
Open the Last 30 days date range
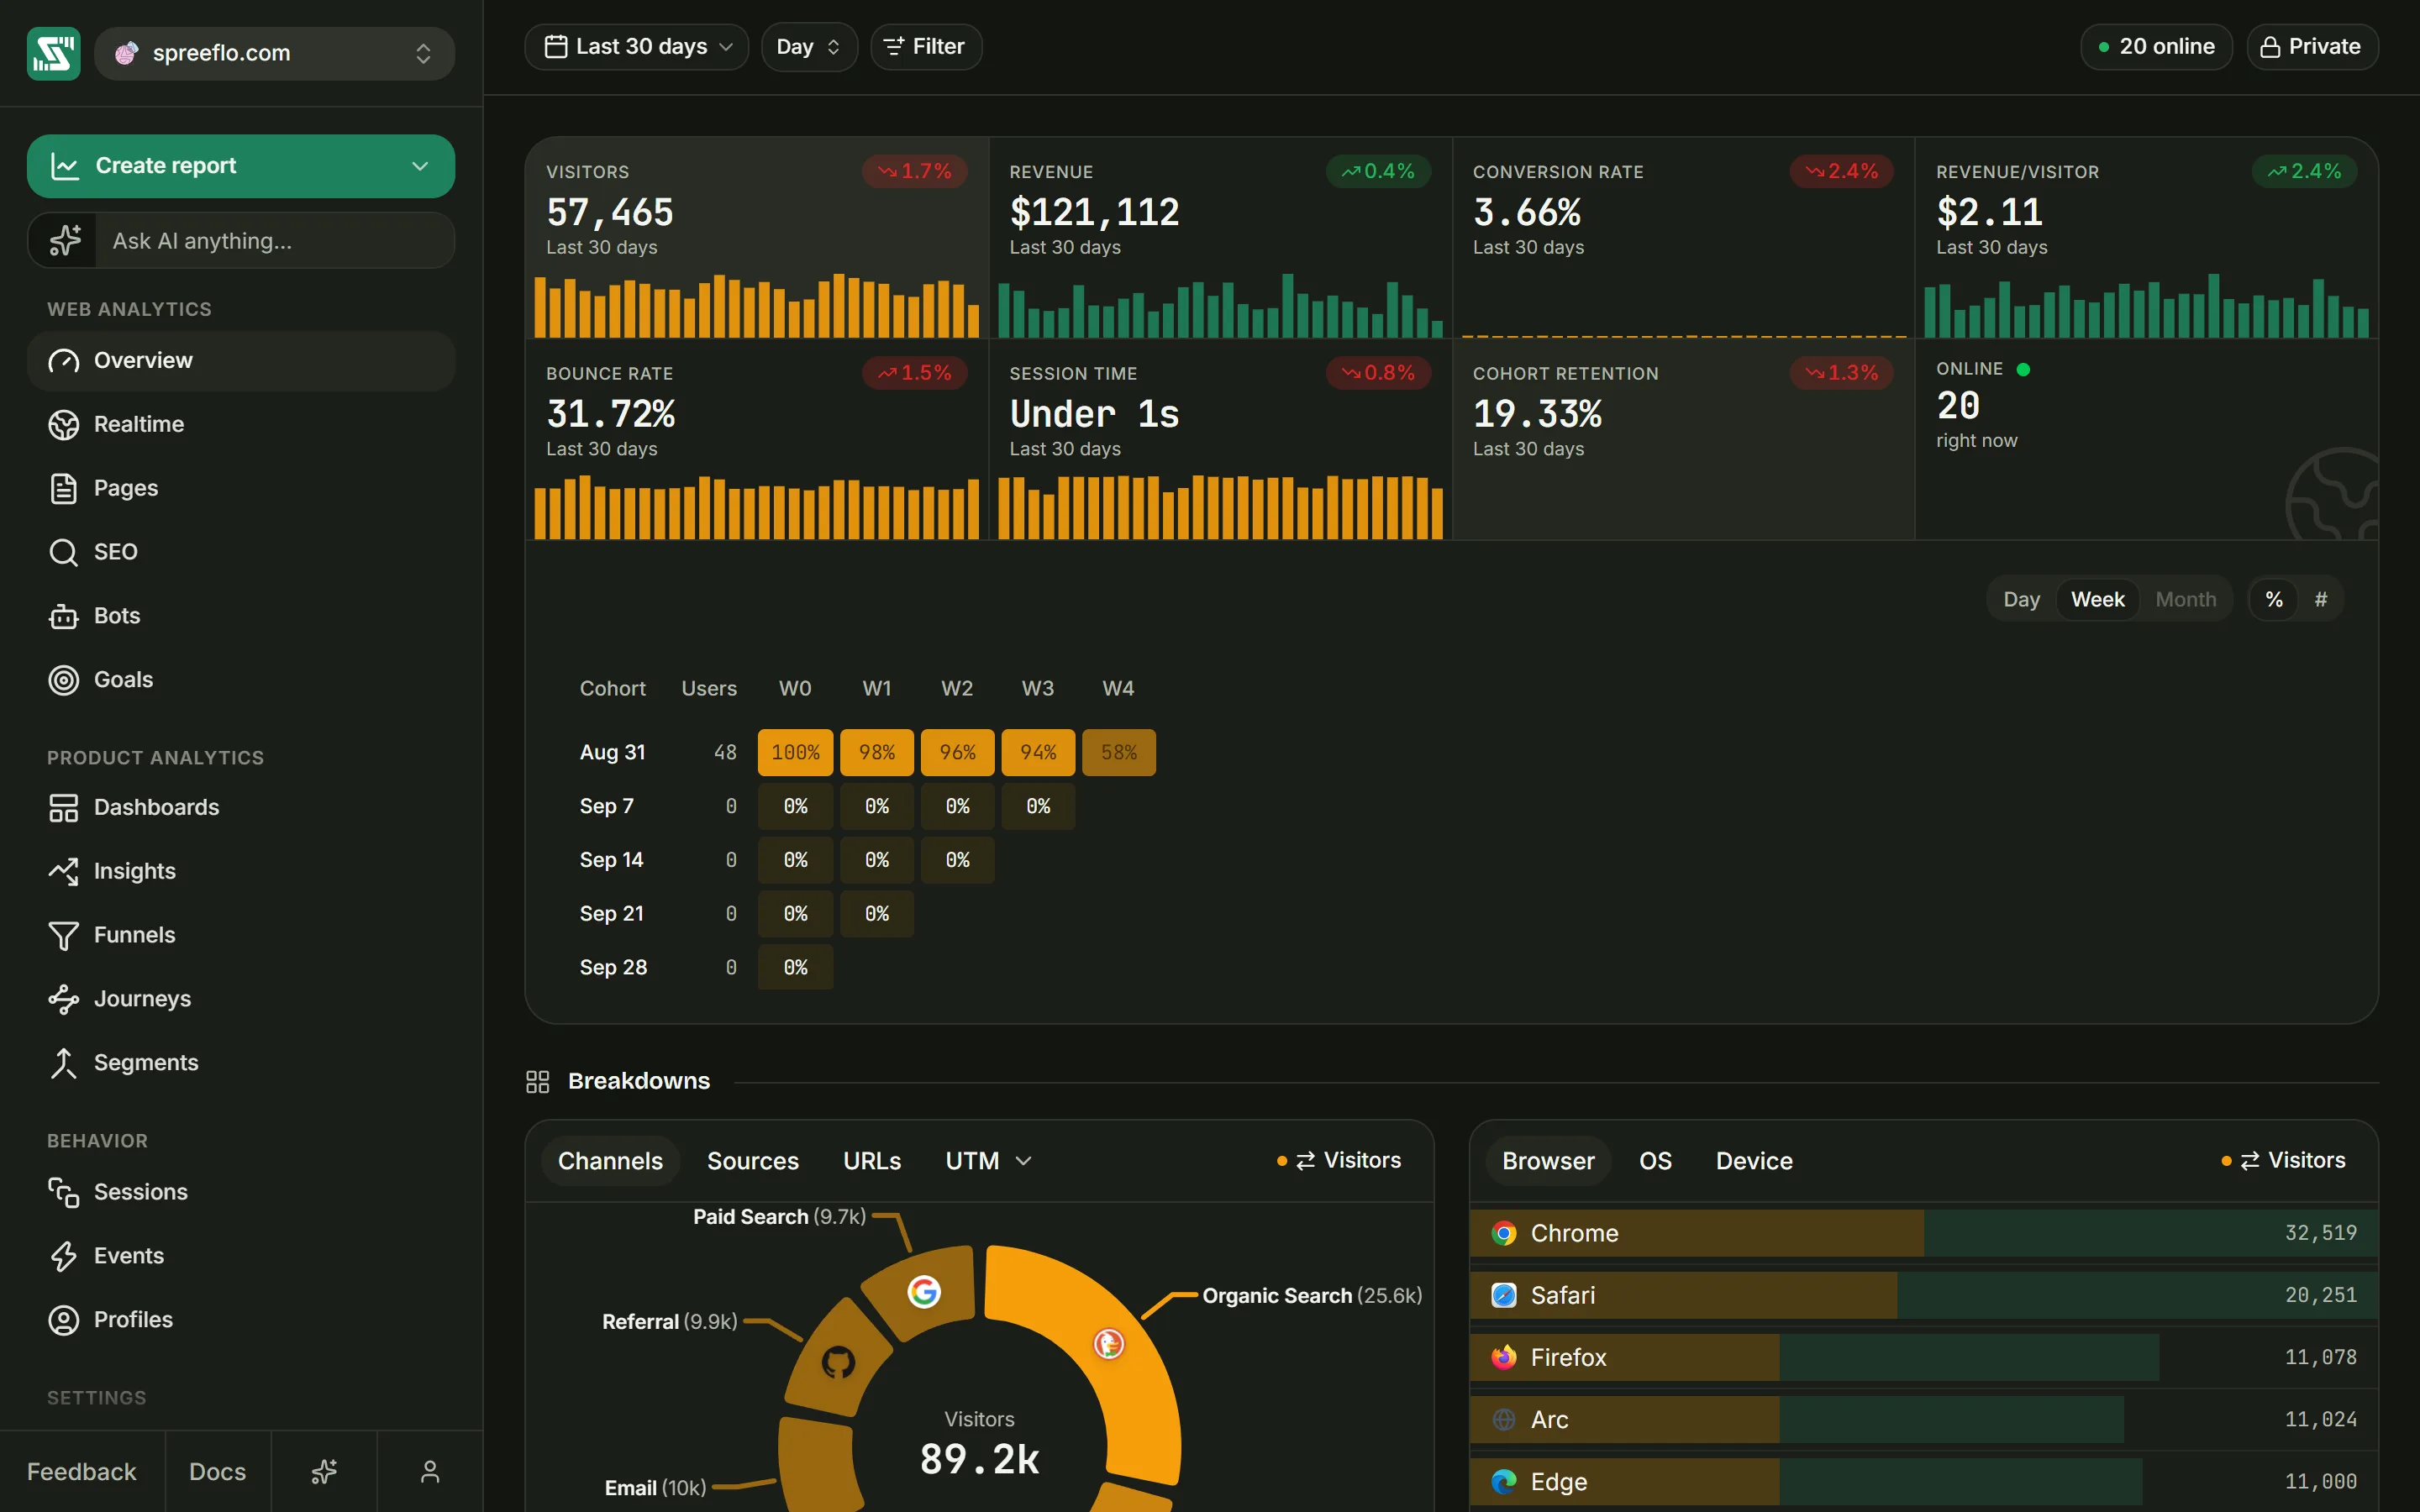tap(637, 47)
